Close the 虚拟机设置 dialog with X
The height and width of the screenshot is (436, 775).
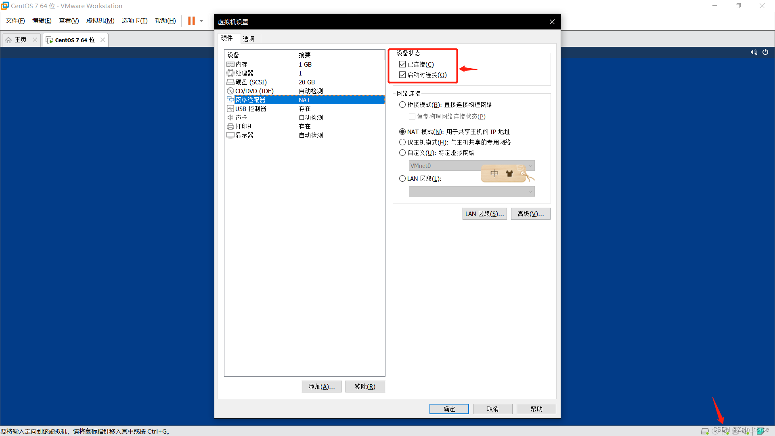tap(552, 22)
